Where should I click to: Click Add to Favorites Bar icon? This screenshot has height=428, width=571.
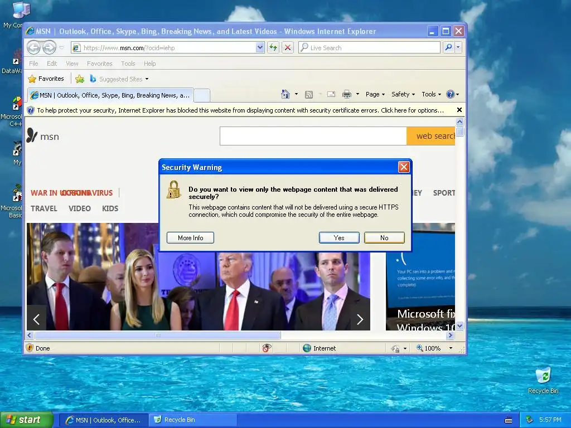tap(80, 79)
